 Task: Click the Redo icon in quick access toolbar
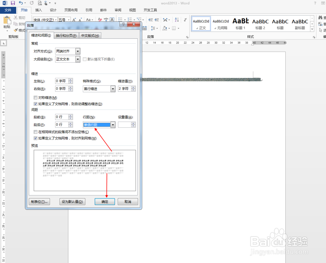(x=32, y=3)
